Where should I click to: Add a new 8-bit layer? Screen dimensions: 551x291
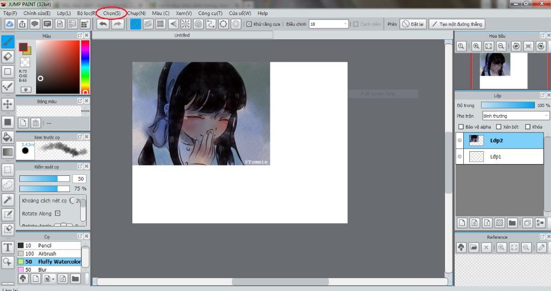point(475,223)
